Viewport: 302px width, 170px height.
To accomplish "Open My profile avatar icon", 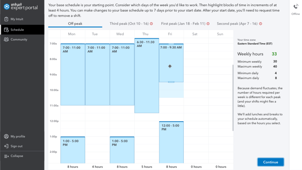I will tap(6, 137).
